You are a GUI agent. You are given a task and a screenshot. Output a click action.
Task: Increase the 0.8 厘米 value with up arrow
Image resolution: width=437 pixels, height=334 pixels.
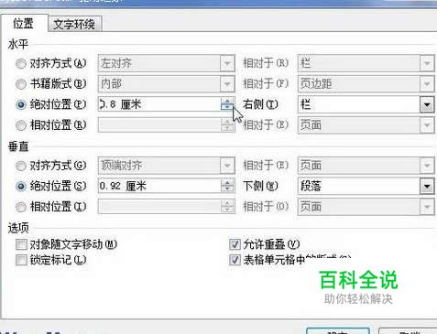coord(227,101)
